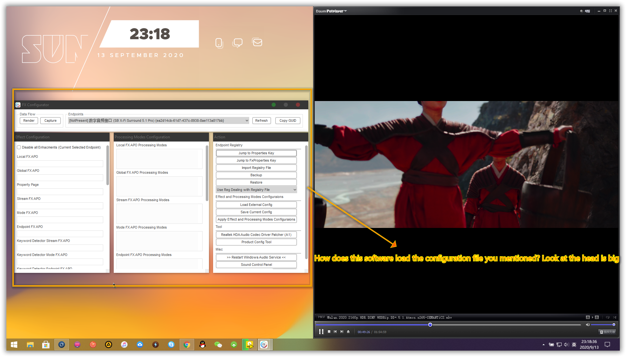Refresh the endpoints list
Viewport: 631px width, 357px height.
(261, 120)
